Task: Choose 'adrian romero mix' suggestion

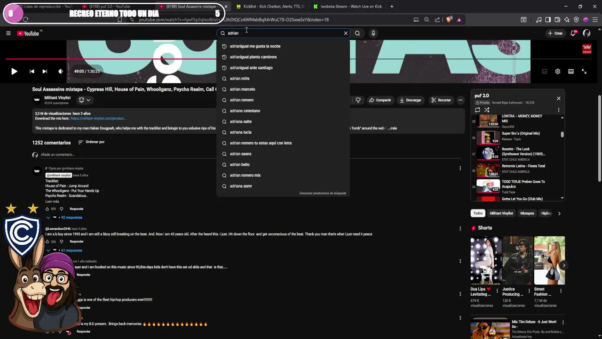Action: [283, 175]
